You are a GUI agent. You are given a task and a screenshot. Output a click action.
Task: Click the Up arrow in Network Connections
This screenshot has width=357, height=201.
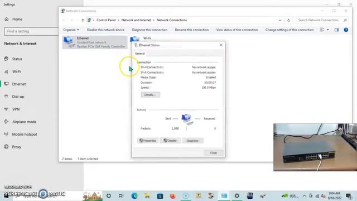[83, 20]
